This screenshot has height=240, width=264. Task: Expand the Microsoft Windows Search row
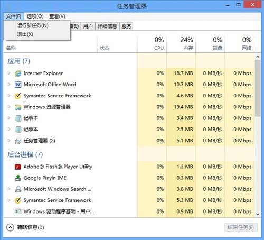pyautogui.click(x=9, y=189)
